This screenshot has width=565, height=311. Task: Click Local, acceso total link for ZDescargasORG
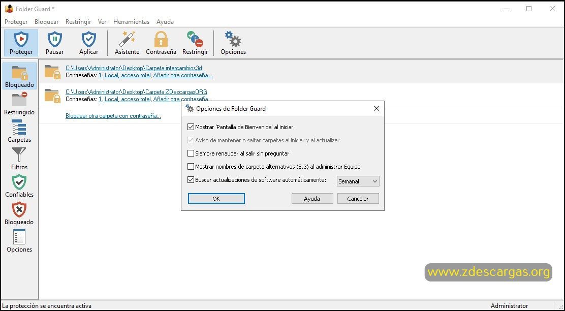(x=128, y=99)
